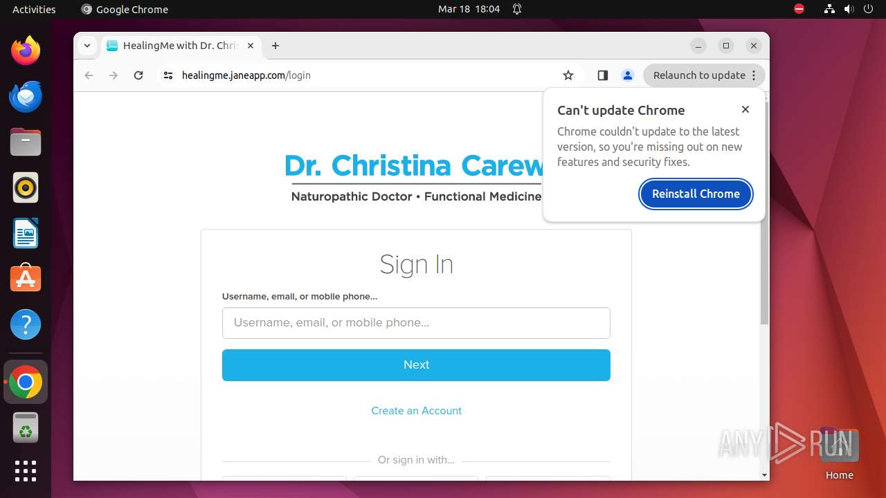The width and height of the screenshot is (886, 498).
Task: Click the scrollbar down arrow
Action: 764,475
